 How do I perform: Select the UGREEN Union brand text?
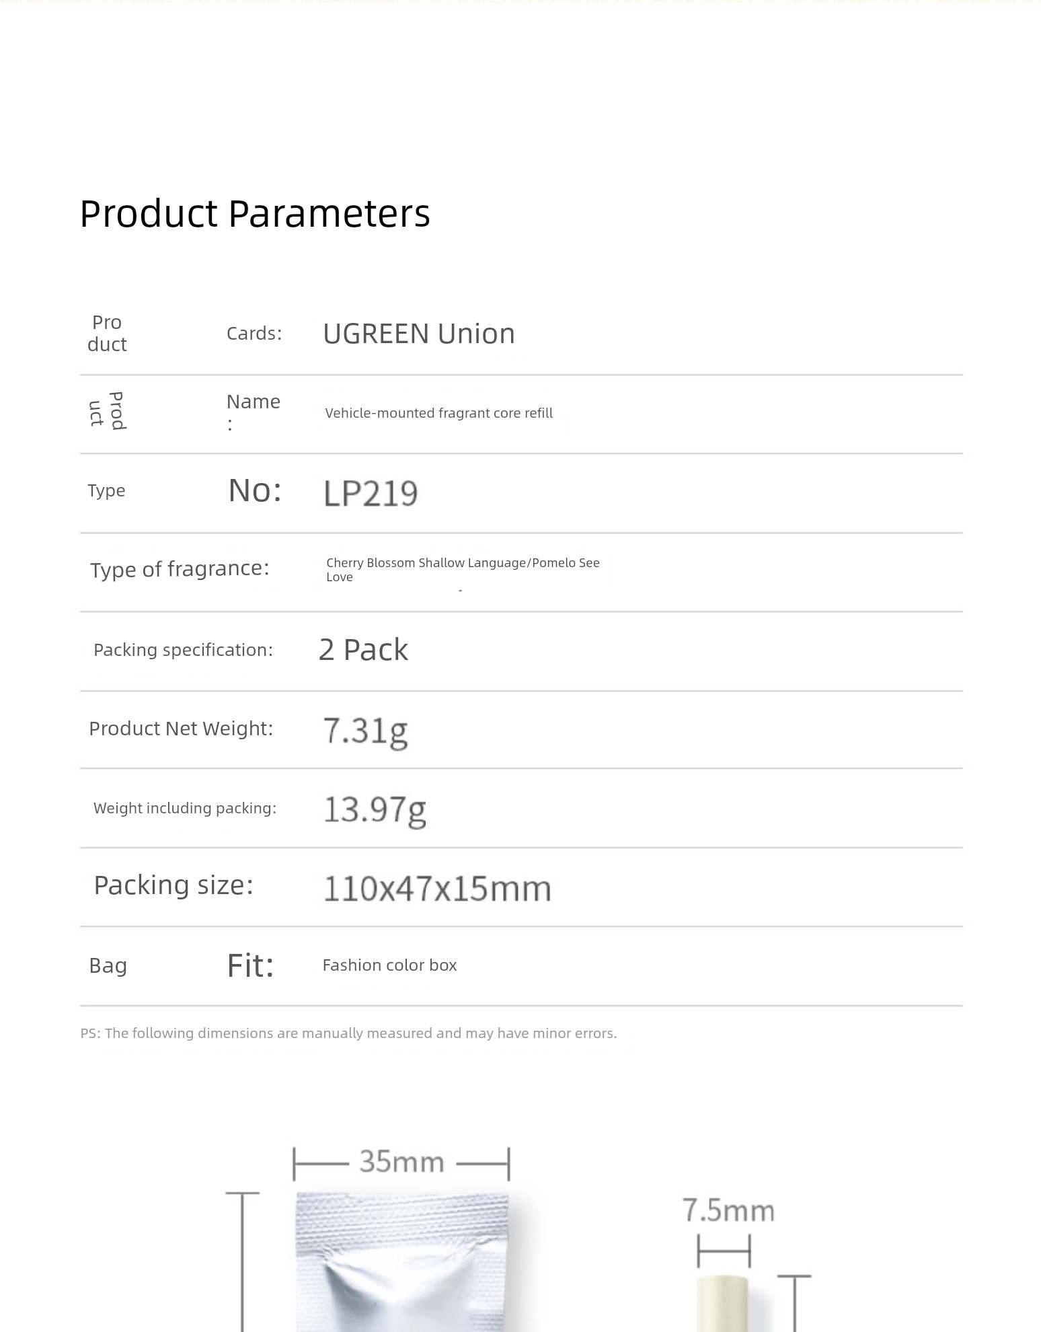[x=419, y=334]
